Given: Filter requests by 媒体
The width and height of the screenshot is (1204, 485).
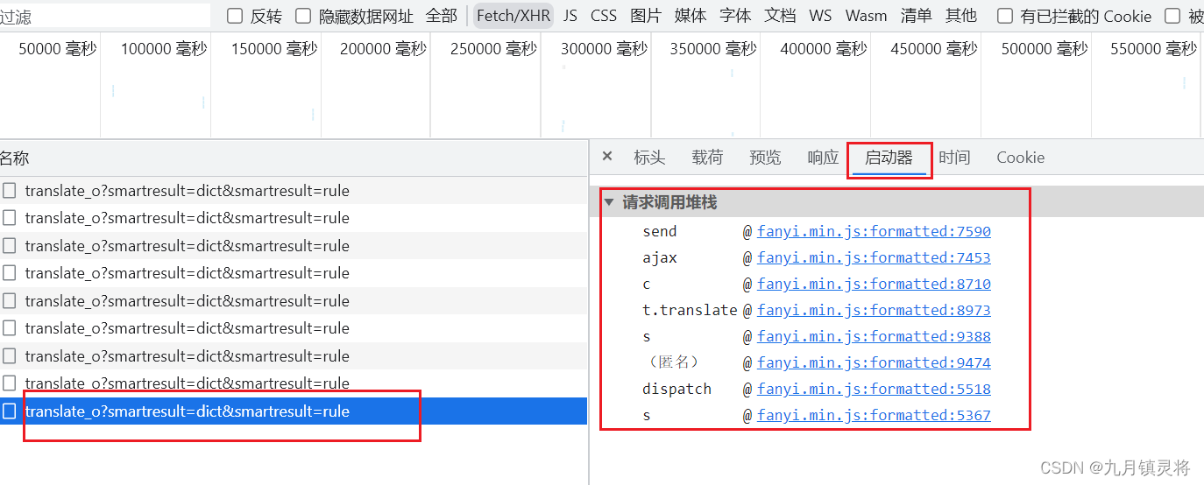Looking at the screenshot, I should tap(691, 16).
